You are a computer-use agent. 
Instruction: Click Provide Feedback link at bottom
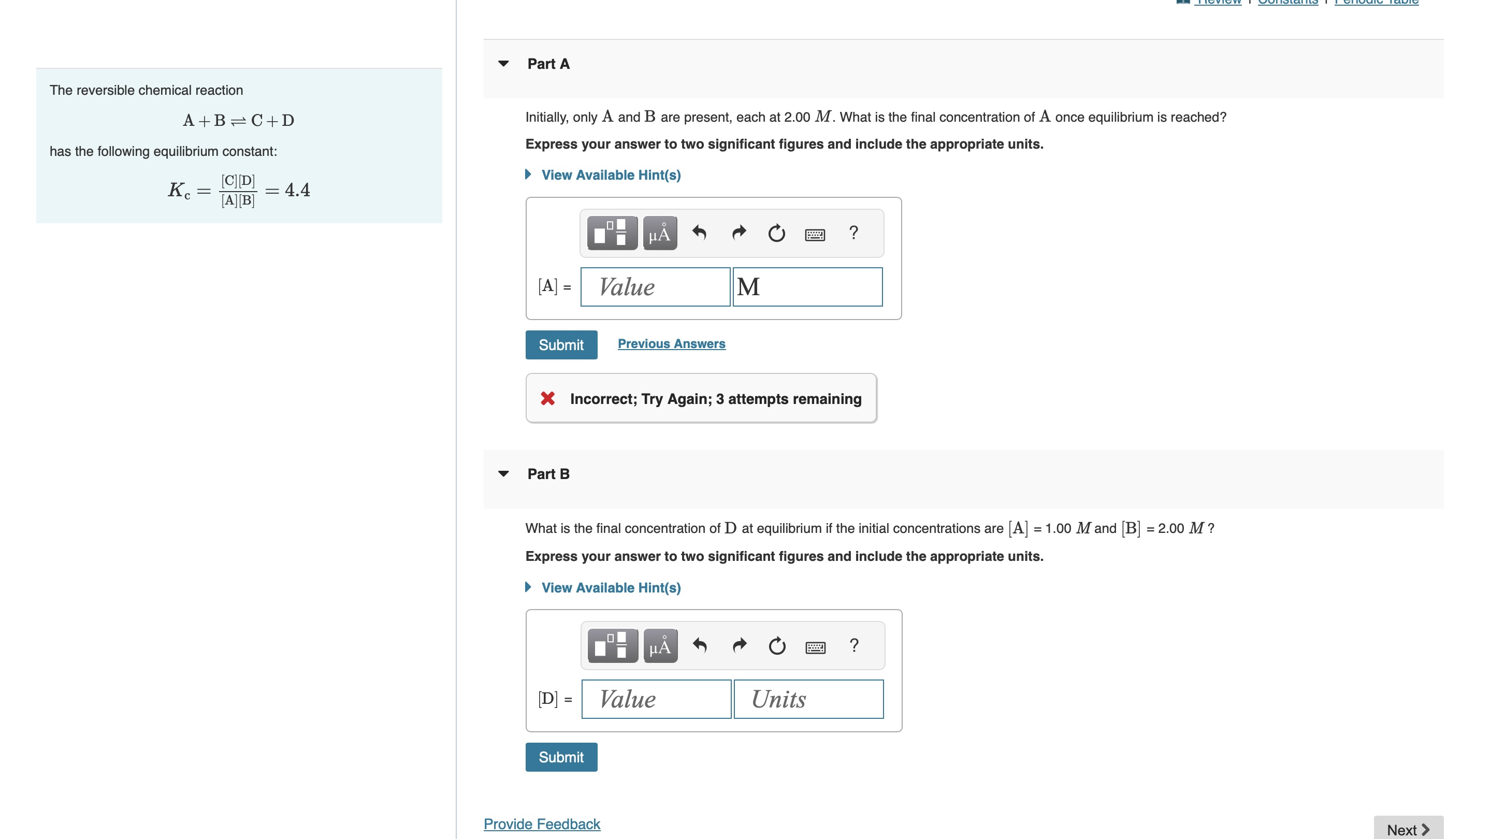coord(542,823)
